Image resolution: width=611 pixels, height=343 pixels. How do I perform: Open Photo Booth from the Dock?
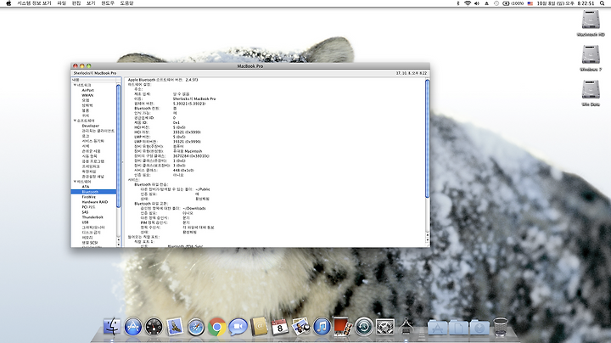pyautogui.click(x=343, y=326)
